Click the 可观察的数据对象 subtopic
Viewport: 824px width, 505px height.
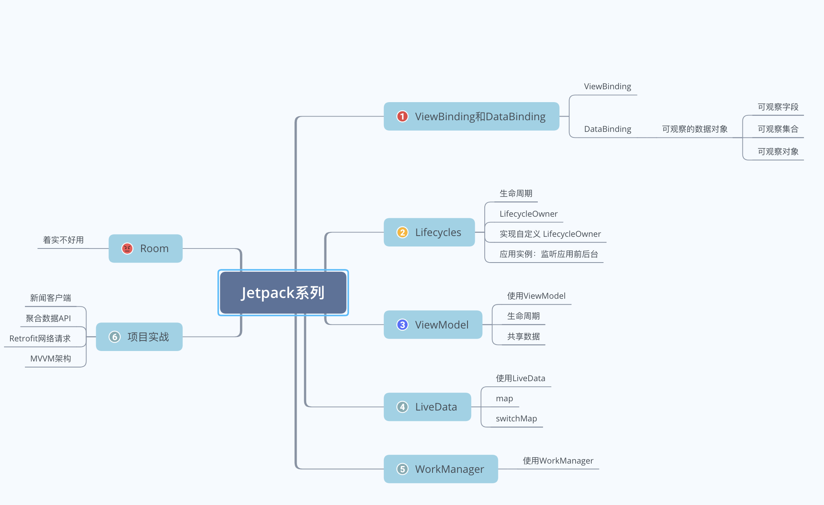695,129
